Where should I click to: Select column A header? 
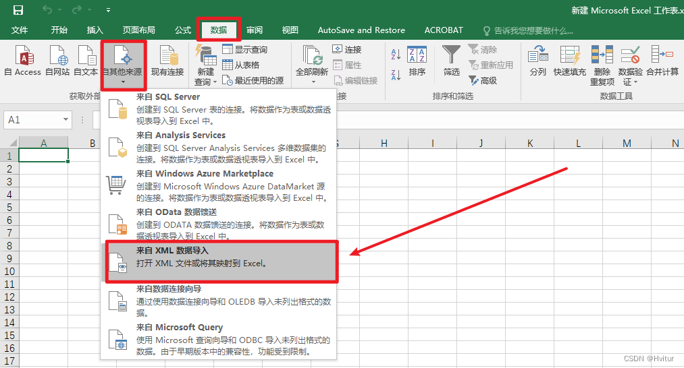tap(44, 143)
